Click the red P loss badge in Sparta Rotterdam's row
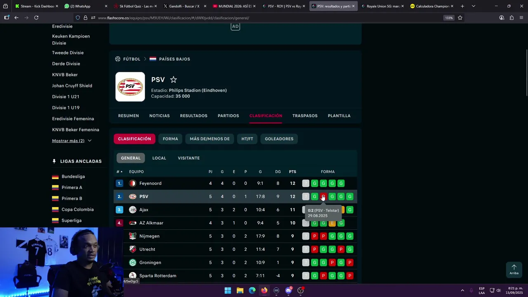This screenshot has height=297, width=528. [x=323, y=276]
